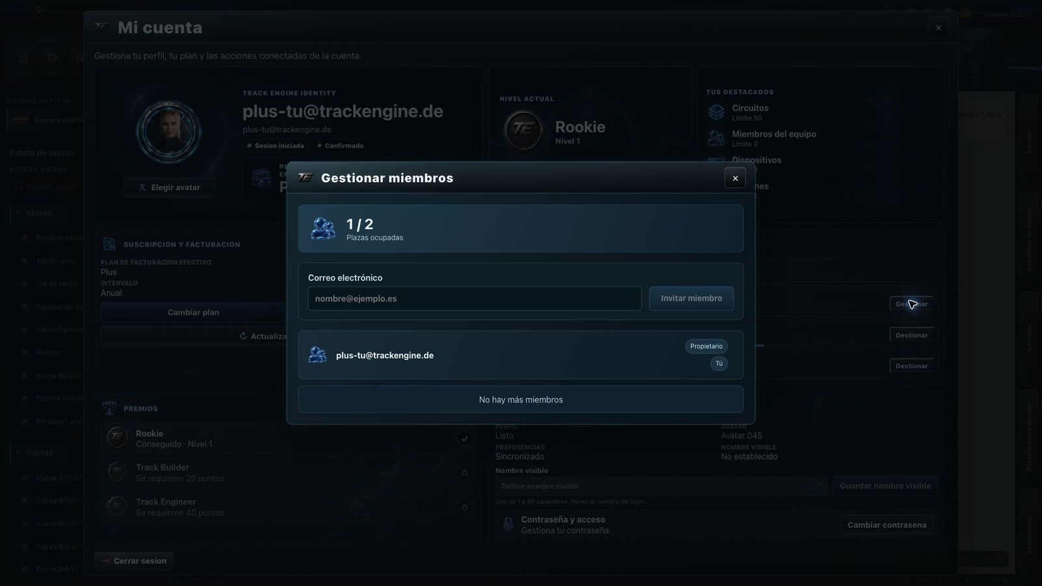Select the Tú badge

719,363
